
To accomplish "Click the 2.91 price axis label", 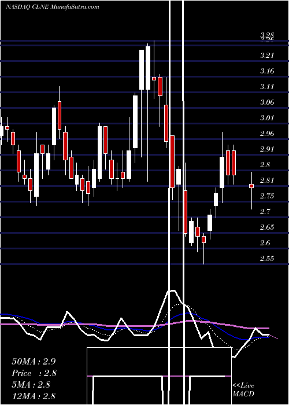I will tap(267, 149).
